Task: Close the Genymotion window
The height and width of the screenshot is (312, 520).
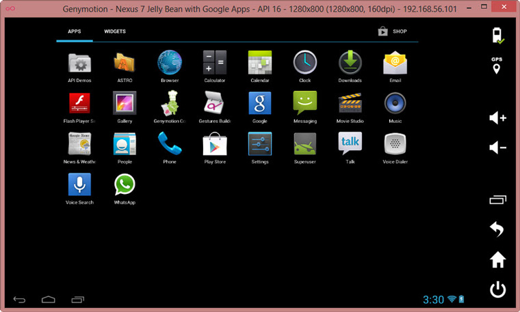Action: pyautogui.click(x=504, y=7)
